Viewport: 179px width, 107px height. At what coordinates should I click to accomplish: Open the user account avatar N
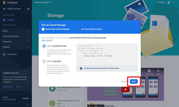pyautogui.click(x=174, y=2)
